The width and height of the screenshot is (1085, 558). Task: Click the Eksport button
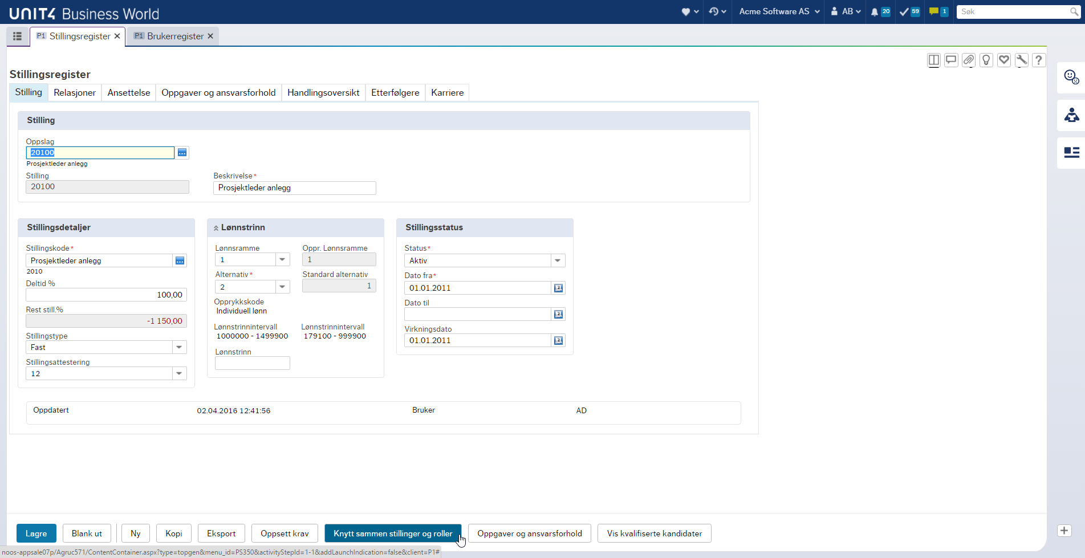point(221,533)
